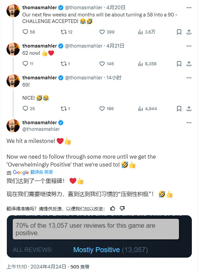
Task: Open more options for the milestone tweet
Action: tap(189, 122)
